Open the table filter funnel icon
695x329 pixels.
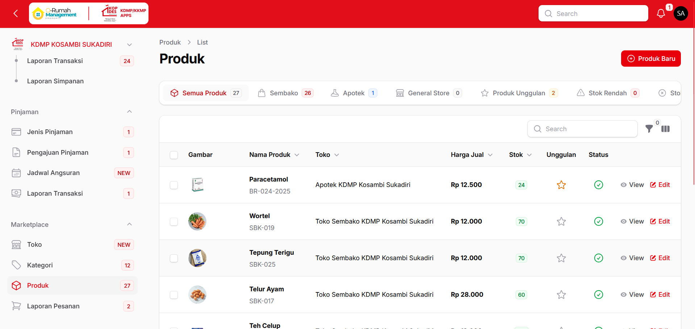(649, 129)
